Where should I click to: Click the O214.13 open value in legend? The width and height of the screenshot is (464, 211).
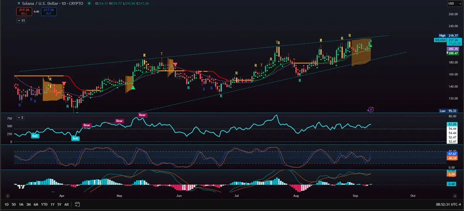click(101, 3)
